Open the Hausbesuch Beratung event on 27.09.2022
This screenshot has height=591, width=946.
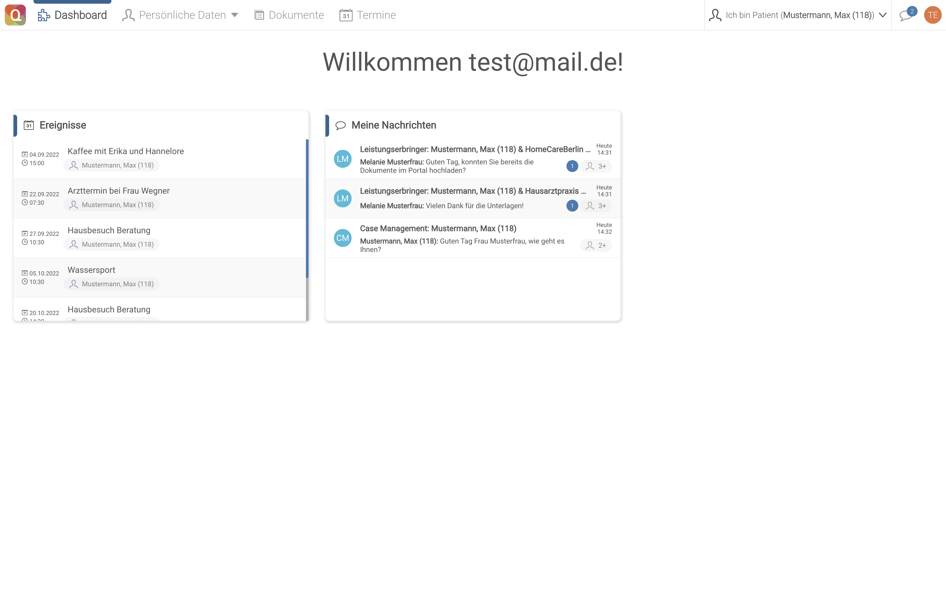(x=109, y=230)
